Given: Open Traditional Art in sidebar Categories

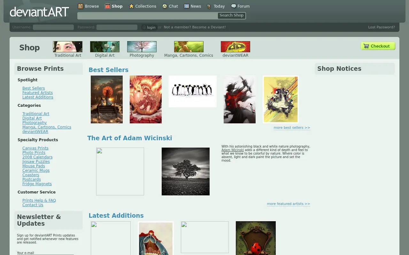Looking at the screenshot, I should 36,114.
